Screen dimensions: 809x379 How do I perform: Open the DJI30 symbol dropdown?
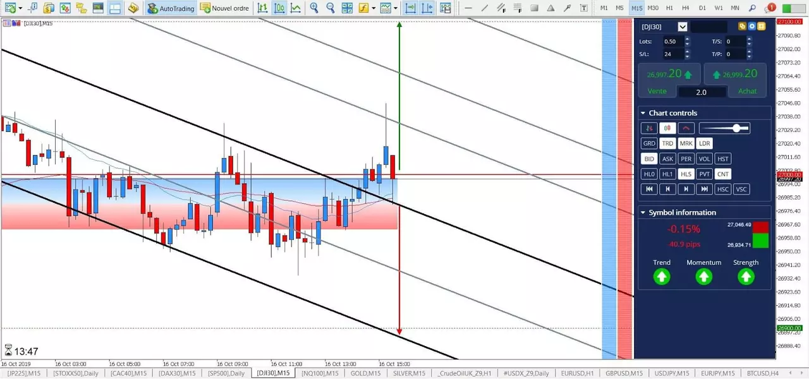coord(682,27)
